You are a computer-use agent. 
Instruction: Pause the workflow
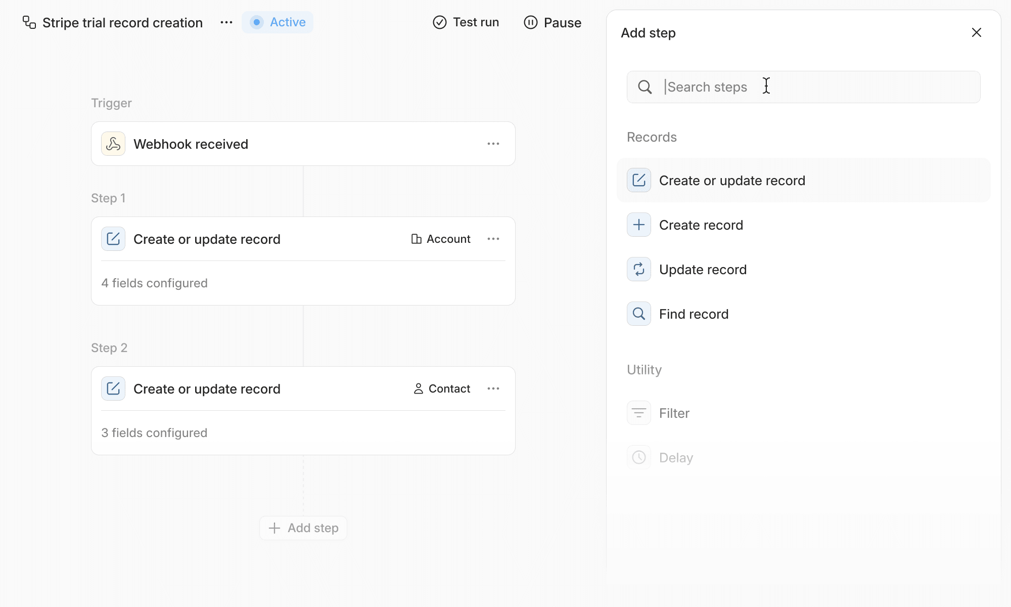[553, 22]
